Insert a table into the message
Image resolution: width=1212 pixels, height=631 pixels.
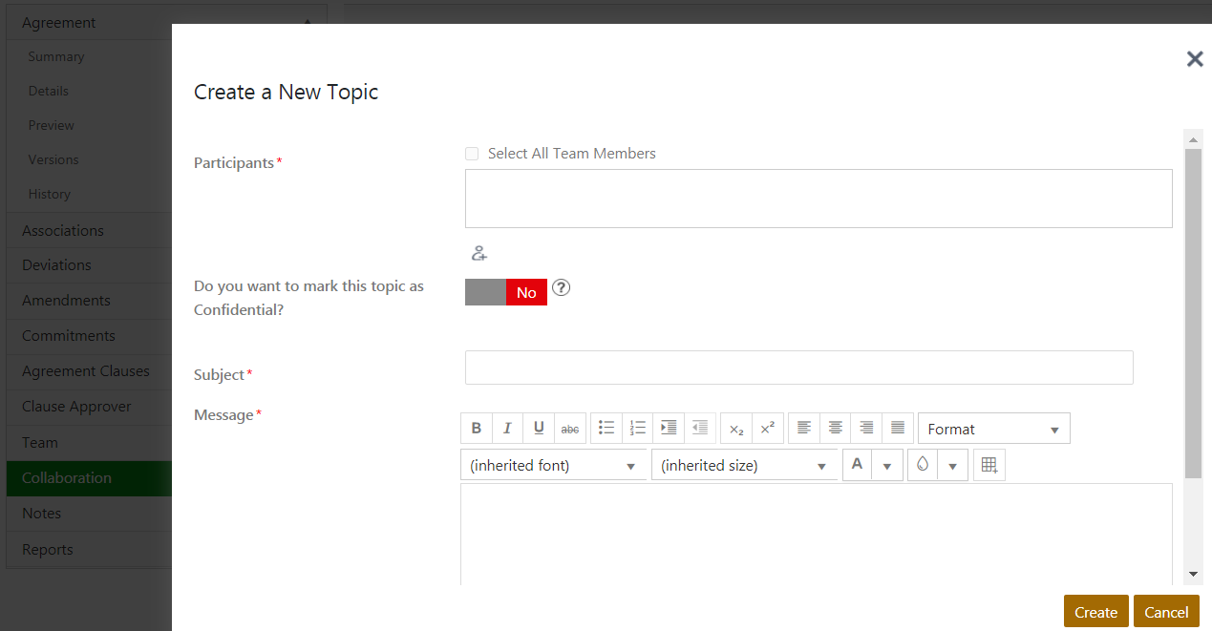coord(989,465)
